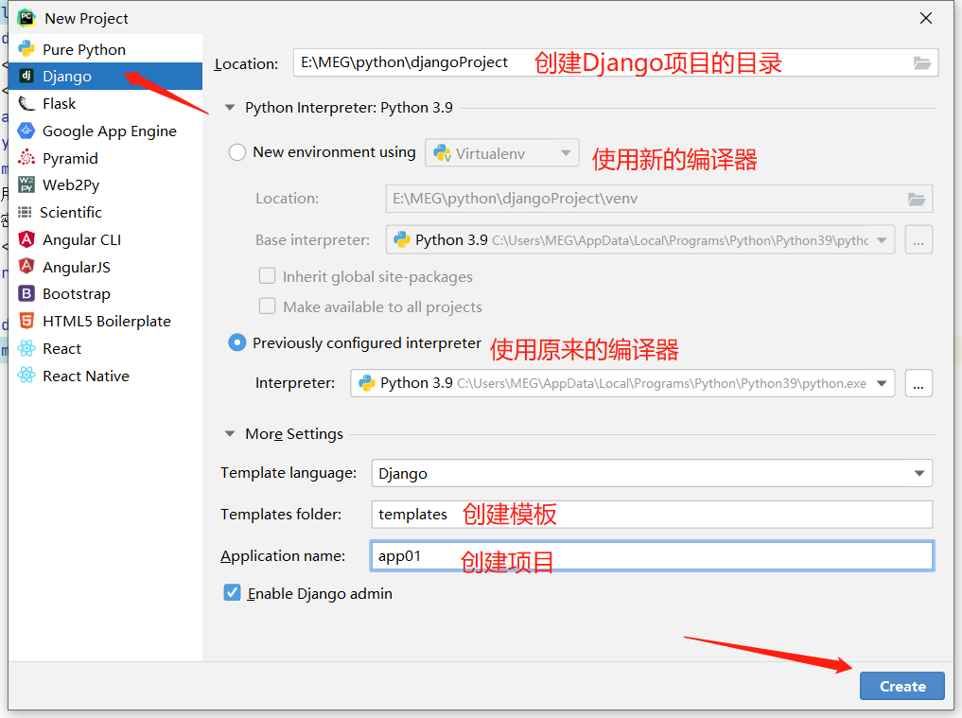This screenshot has height=718, width=962.
Task: Select Django project type in sidebar
Action: 106,76
